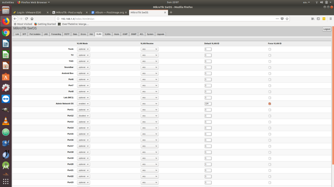Switch to the VLANs tab
This screenshot has width=334, height=187.
coord(108,34)
